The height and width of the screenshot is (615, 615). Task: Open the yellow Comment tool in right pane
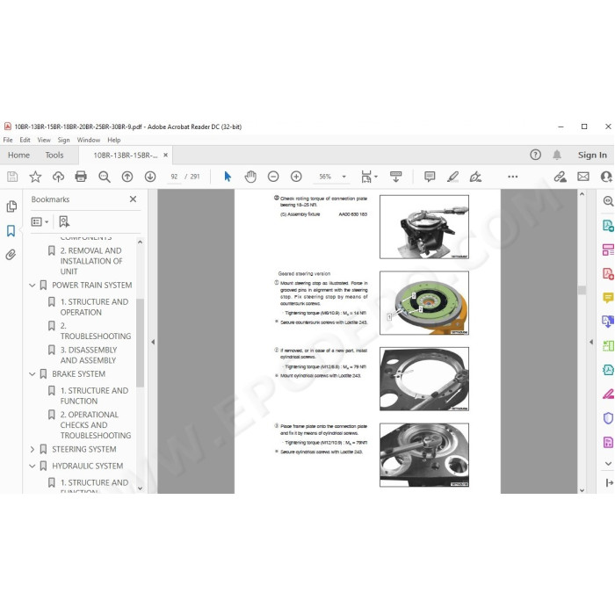608,298
